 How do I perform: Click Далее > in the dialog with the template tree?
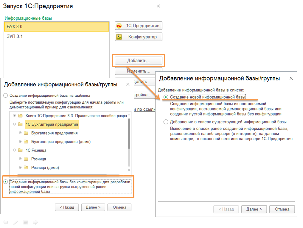click(x=93, y=207)
